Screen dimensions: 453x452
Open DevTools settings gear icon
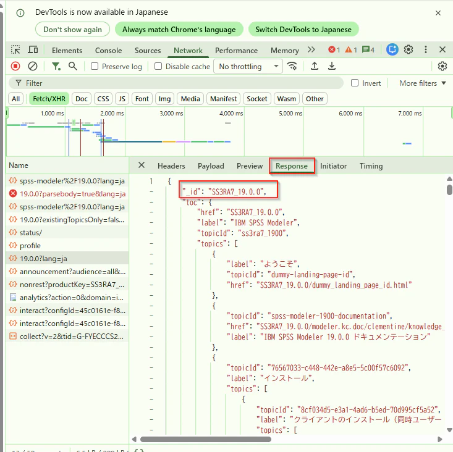click(x=409, y=49)
